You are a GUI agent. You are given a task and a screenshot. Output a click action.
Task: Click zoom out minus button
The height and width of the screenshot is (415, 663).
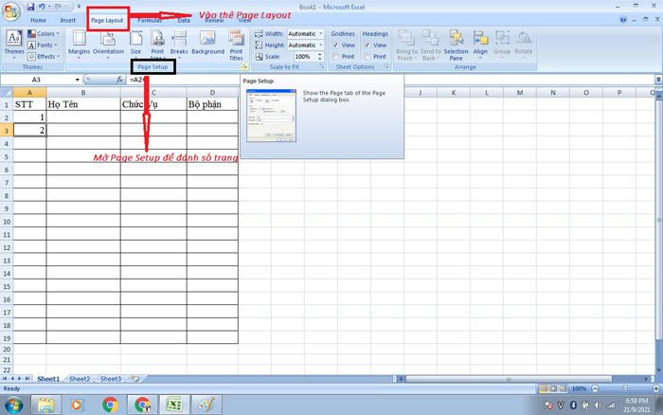596,388
